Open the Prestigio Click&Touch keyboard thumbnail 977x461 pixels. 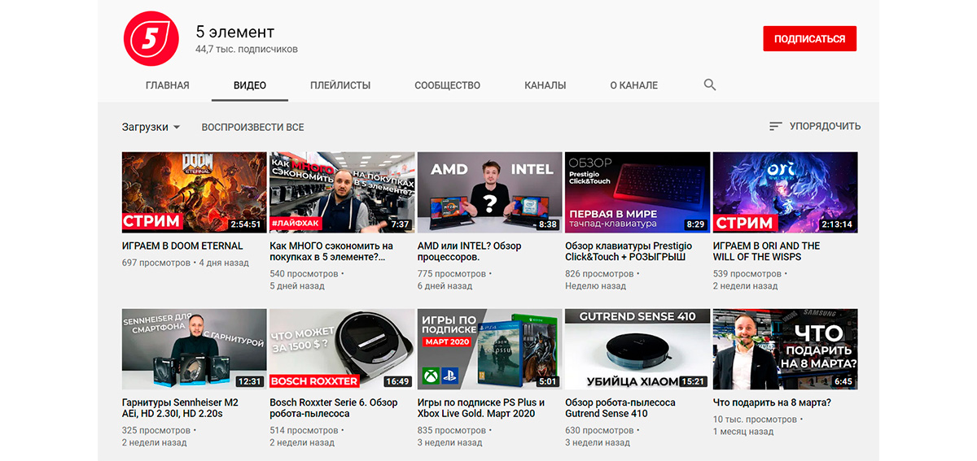(x=637, y=193)
